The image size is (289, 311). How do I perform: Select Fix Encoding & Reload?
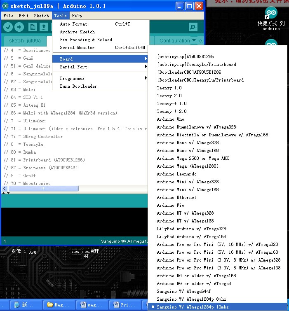(100, 40)
